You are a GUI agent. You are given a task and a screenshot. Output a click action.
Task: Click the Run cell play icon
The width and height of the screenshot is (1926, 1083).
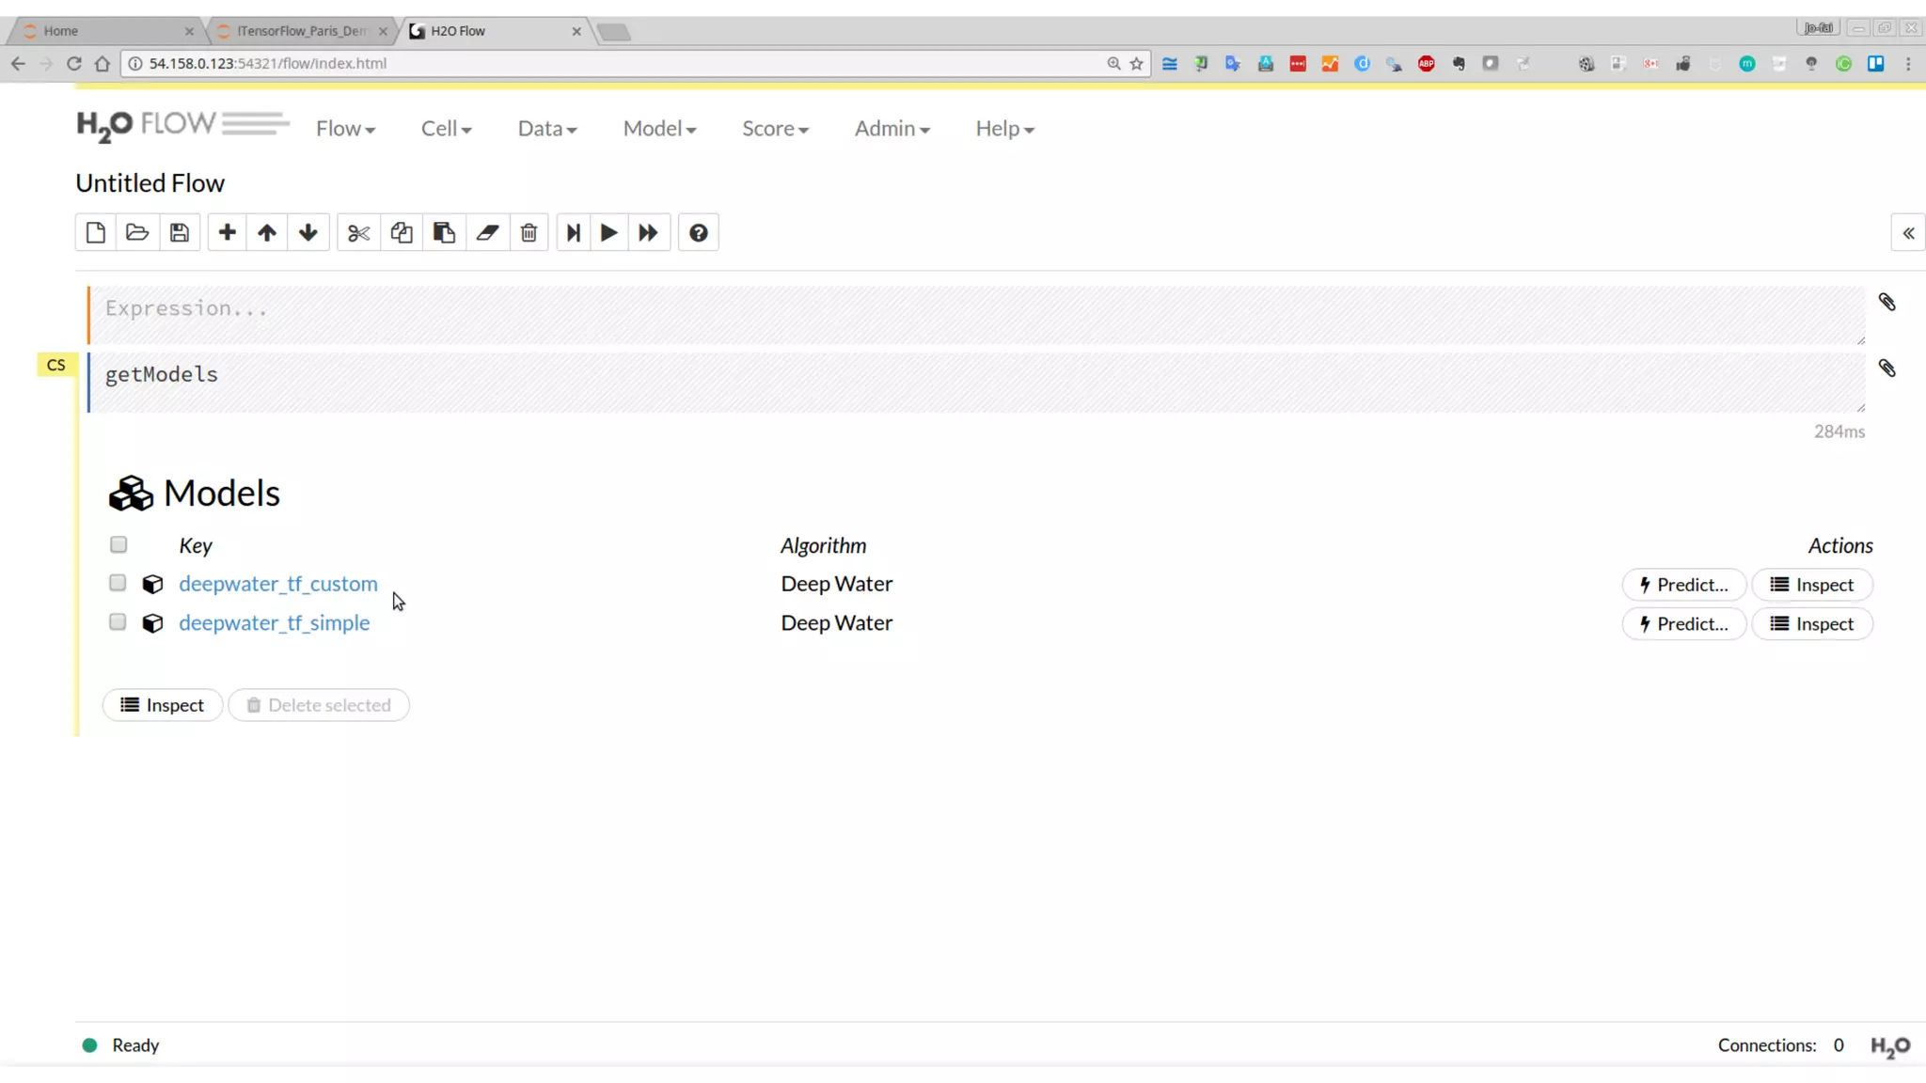pyautogui.click(x=608, y=232)
